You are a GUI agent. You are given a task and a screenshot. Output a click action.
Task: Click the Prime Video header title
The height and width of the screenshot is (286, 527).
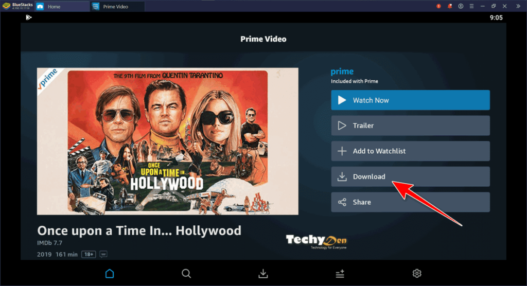click(x=263, y=39)
